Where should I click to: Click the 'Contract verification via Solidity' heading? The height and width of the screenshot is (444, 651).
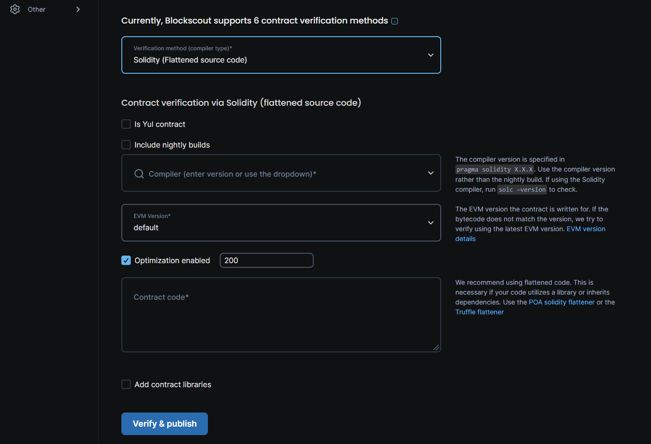[x=241, y=103]
